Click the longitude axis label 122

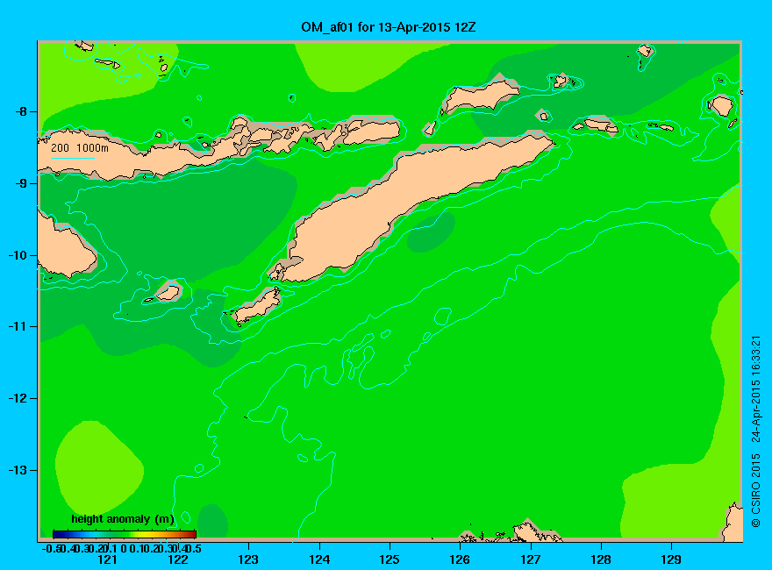[x=178, y=559]
